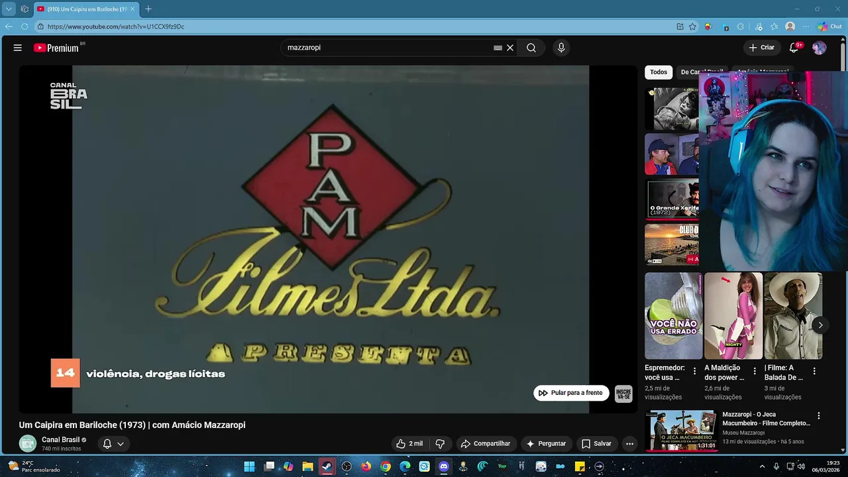The image size is (848, 477).
Task: Open the notification preferences dropdown next to the bell
Action: [x=121, y=444]
